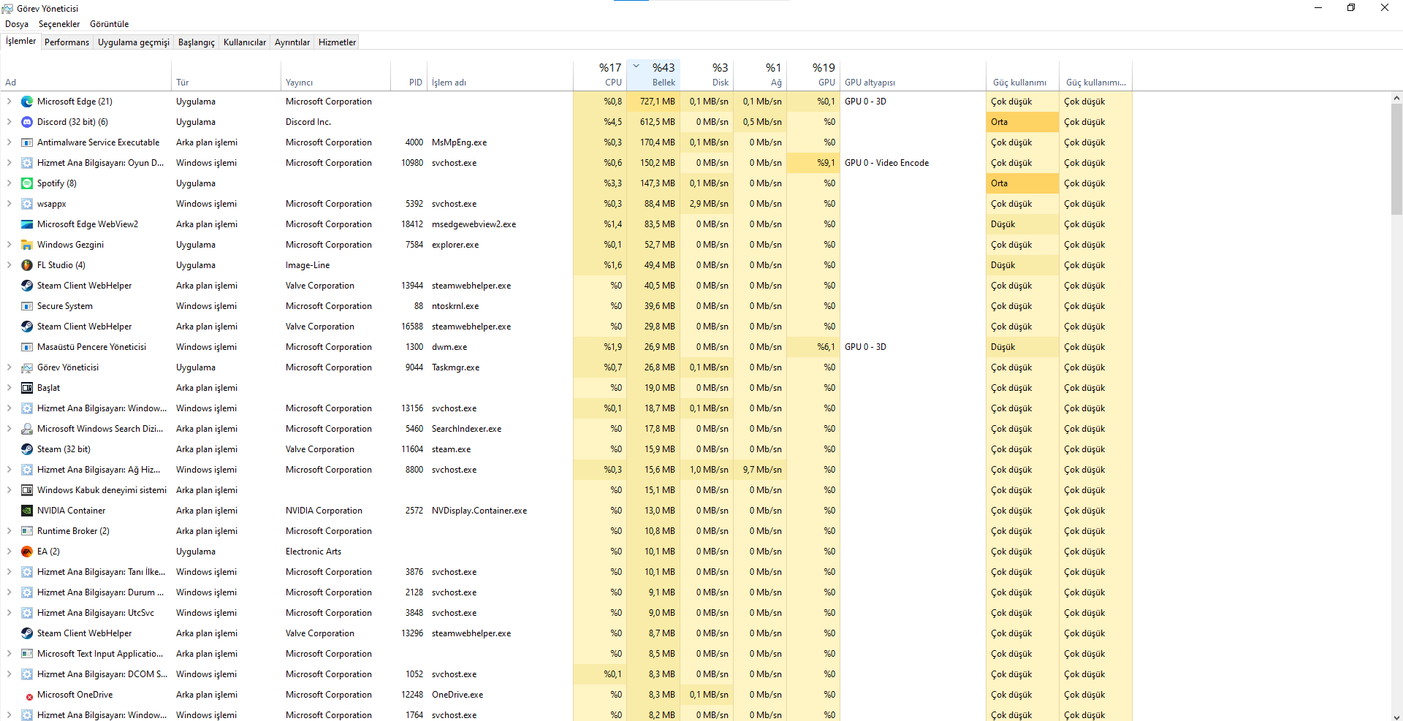Viewport: 1403px width, 721px height.
Task: Open the Ayrıntılar tab
Action: point(292,42)
